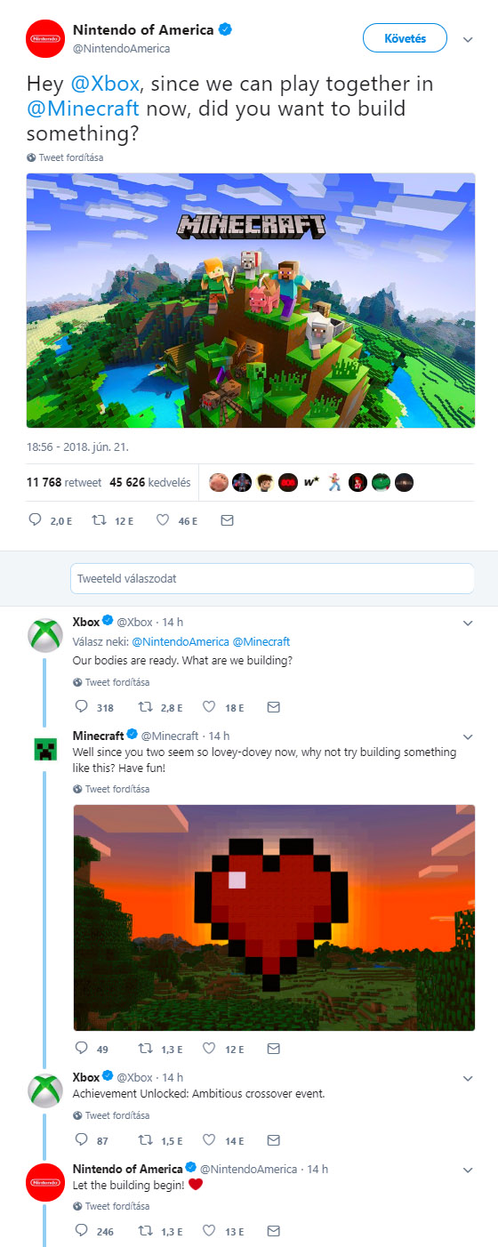498x1247 pixels.
Task: Like Xbox's 'Our bodies are ready' reply
Action: (210, 707)
